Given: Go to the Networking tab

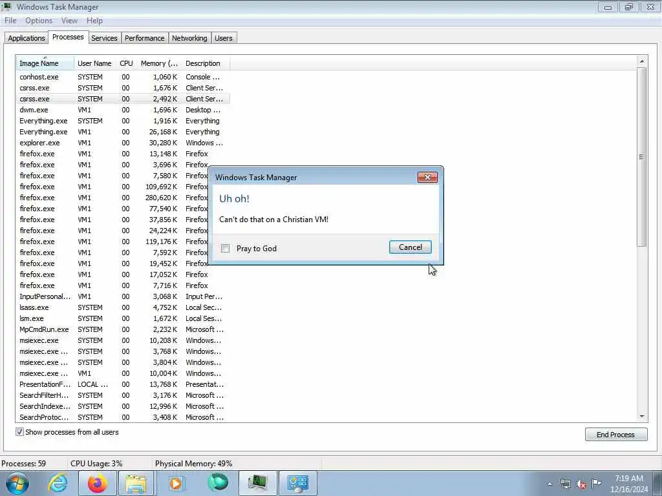Looking at the screenshot, I should (x=189, y=38).
